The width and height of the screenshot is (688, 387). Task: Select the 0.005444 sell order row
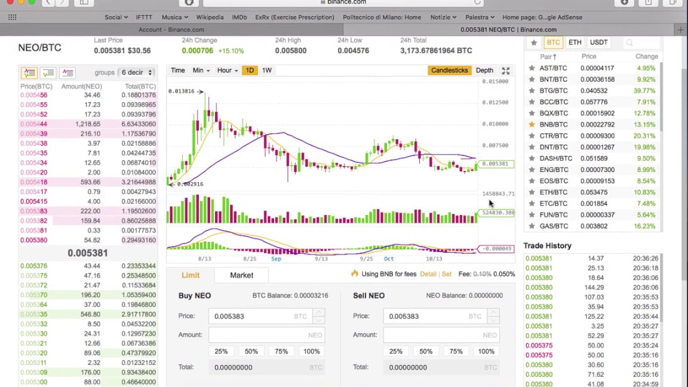pos(88,124)
